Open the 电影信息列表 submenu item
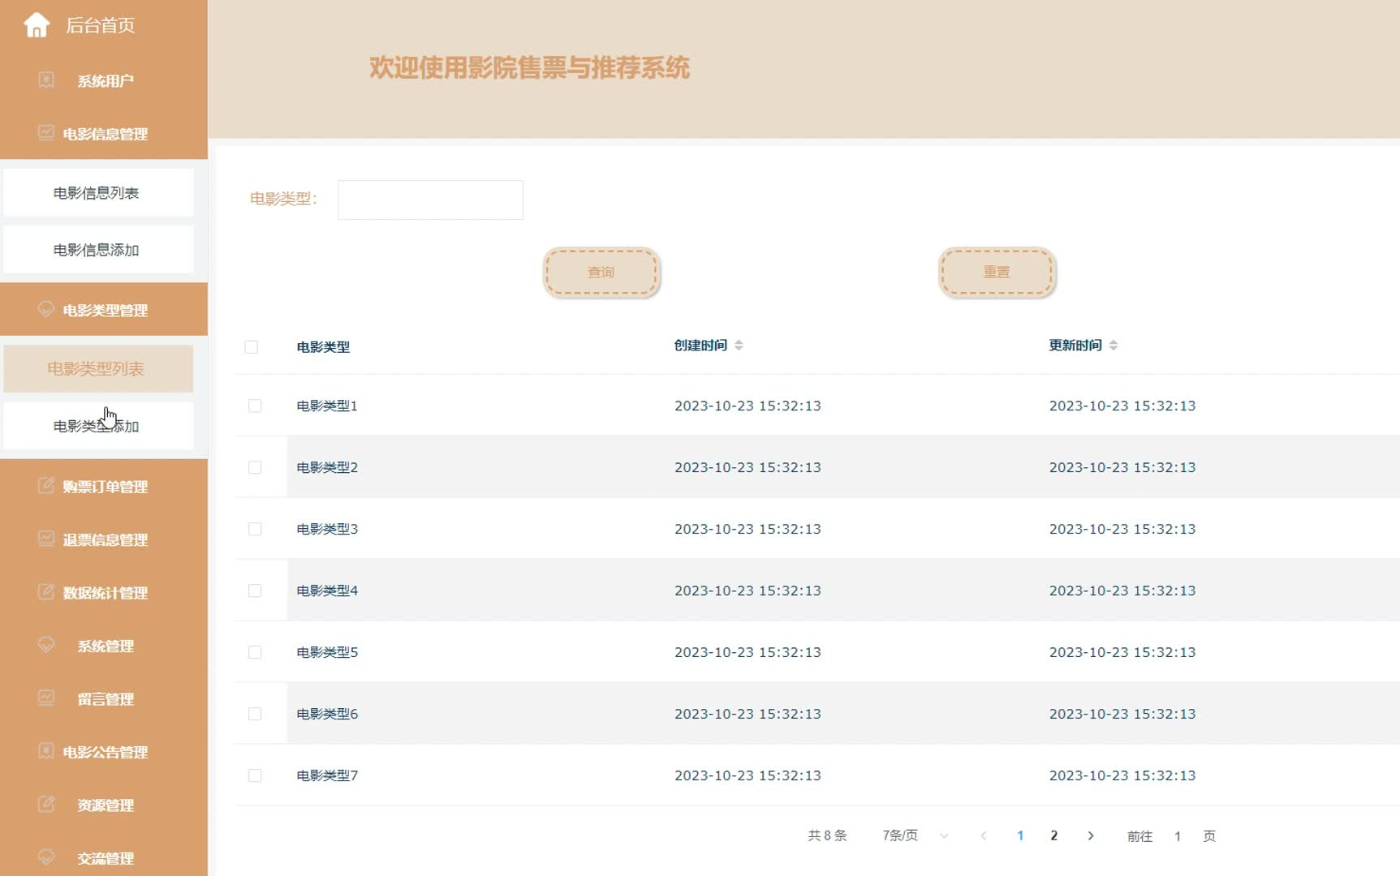The image size is (1400, 876). pyautogui.click(x=98, y=191)
